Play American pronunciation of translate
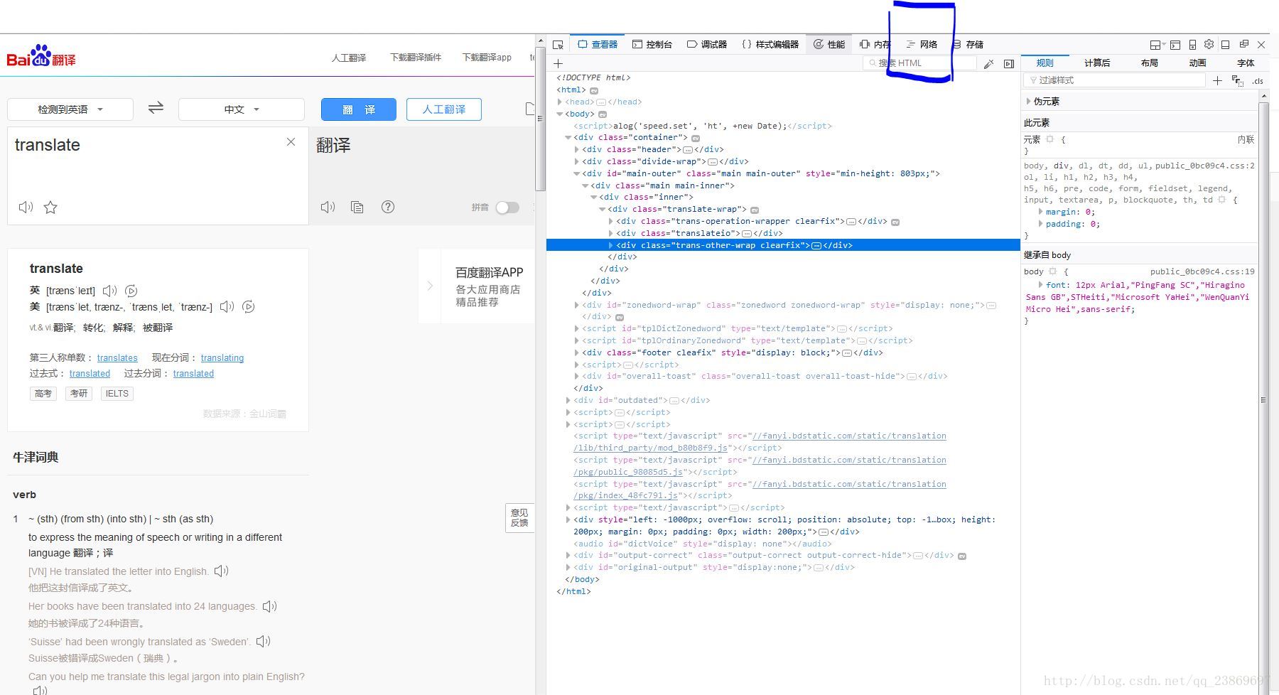This screenshot has width=1279, height=695. (227, 307)
